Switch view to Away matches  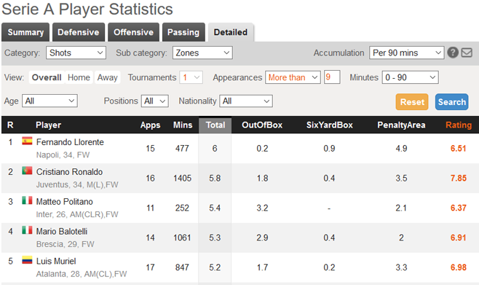[107, 77]
